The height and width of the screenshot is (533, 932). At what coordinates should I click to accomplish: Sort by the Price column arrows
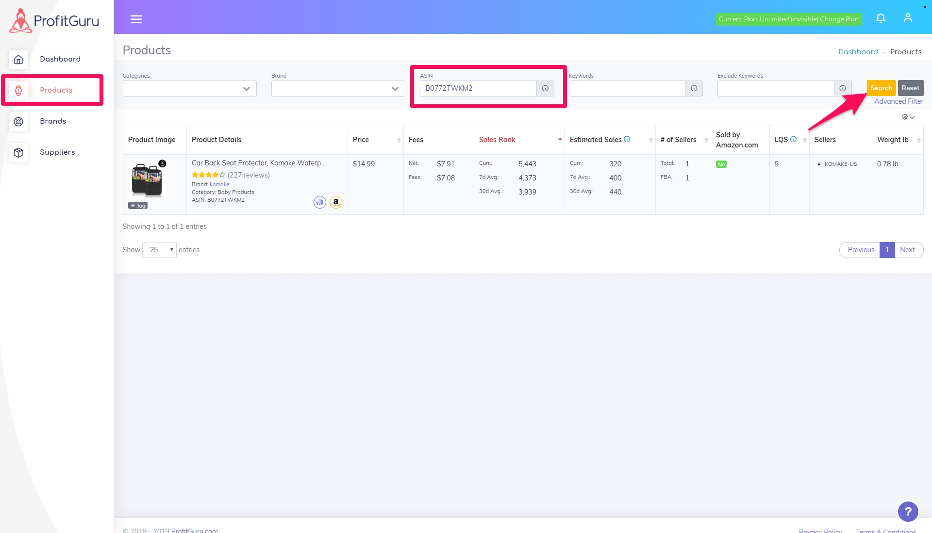click(x=399, y=140)
